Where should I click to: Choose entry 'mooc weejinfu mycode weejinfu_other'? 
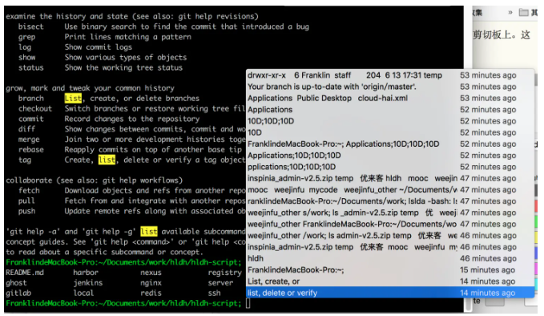click(x=390, y=190)
